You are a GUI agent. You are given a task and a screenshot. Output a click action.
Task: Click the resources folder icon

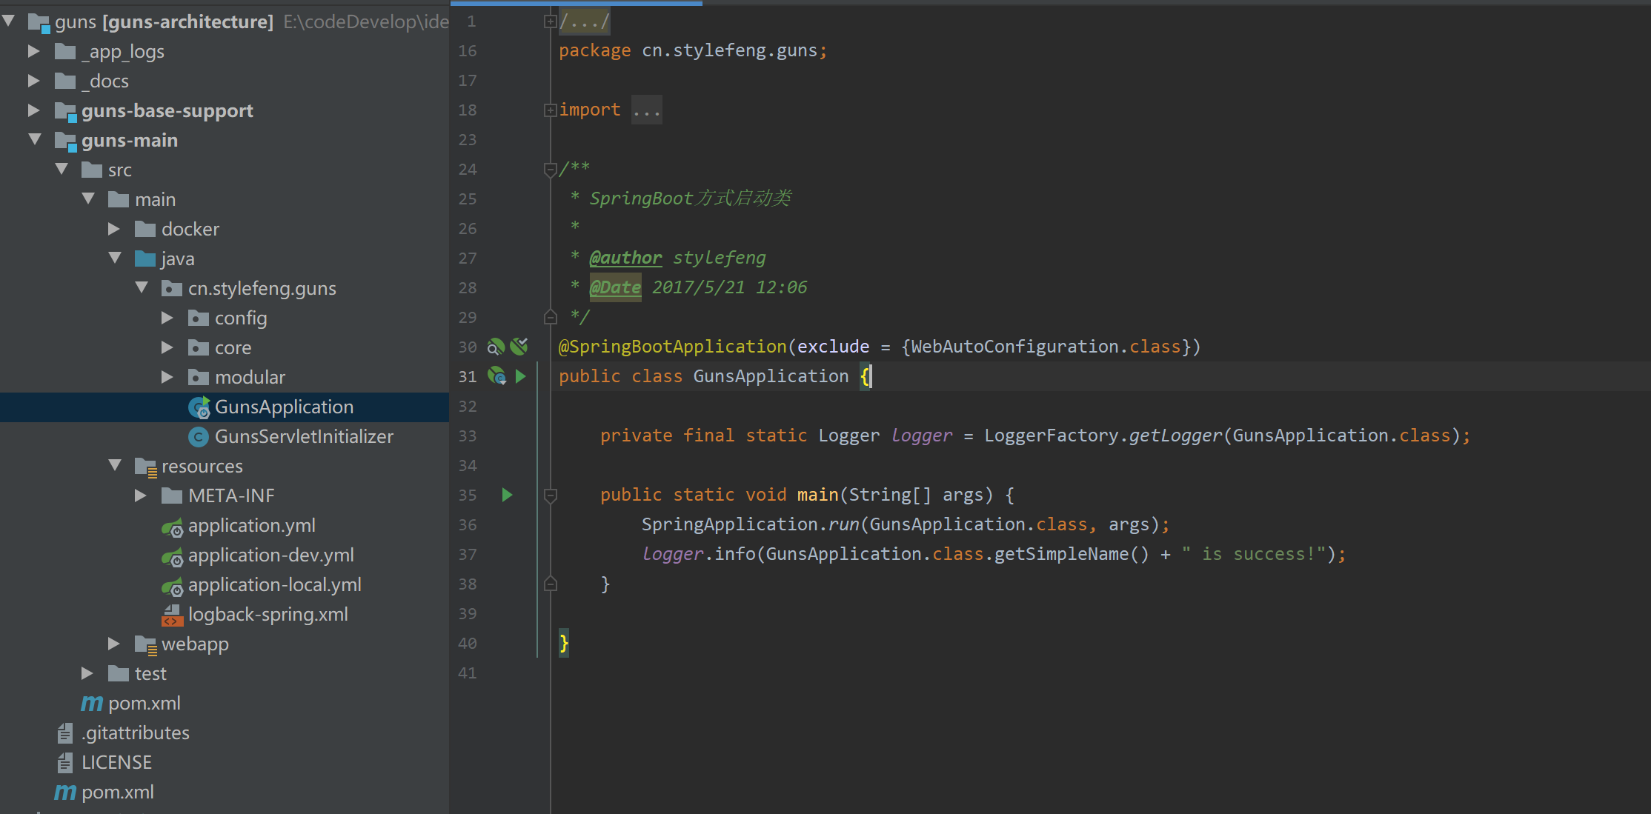145,467
